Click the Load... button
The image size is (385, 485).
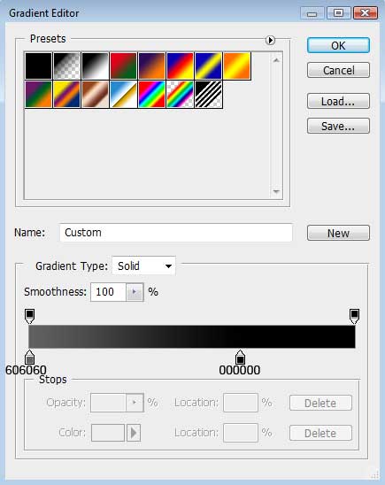[338, 101]
